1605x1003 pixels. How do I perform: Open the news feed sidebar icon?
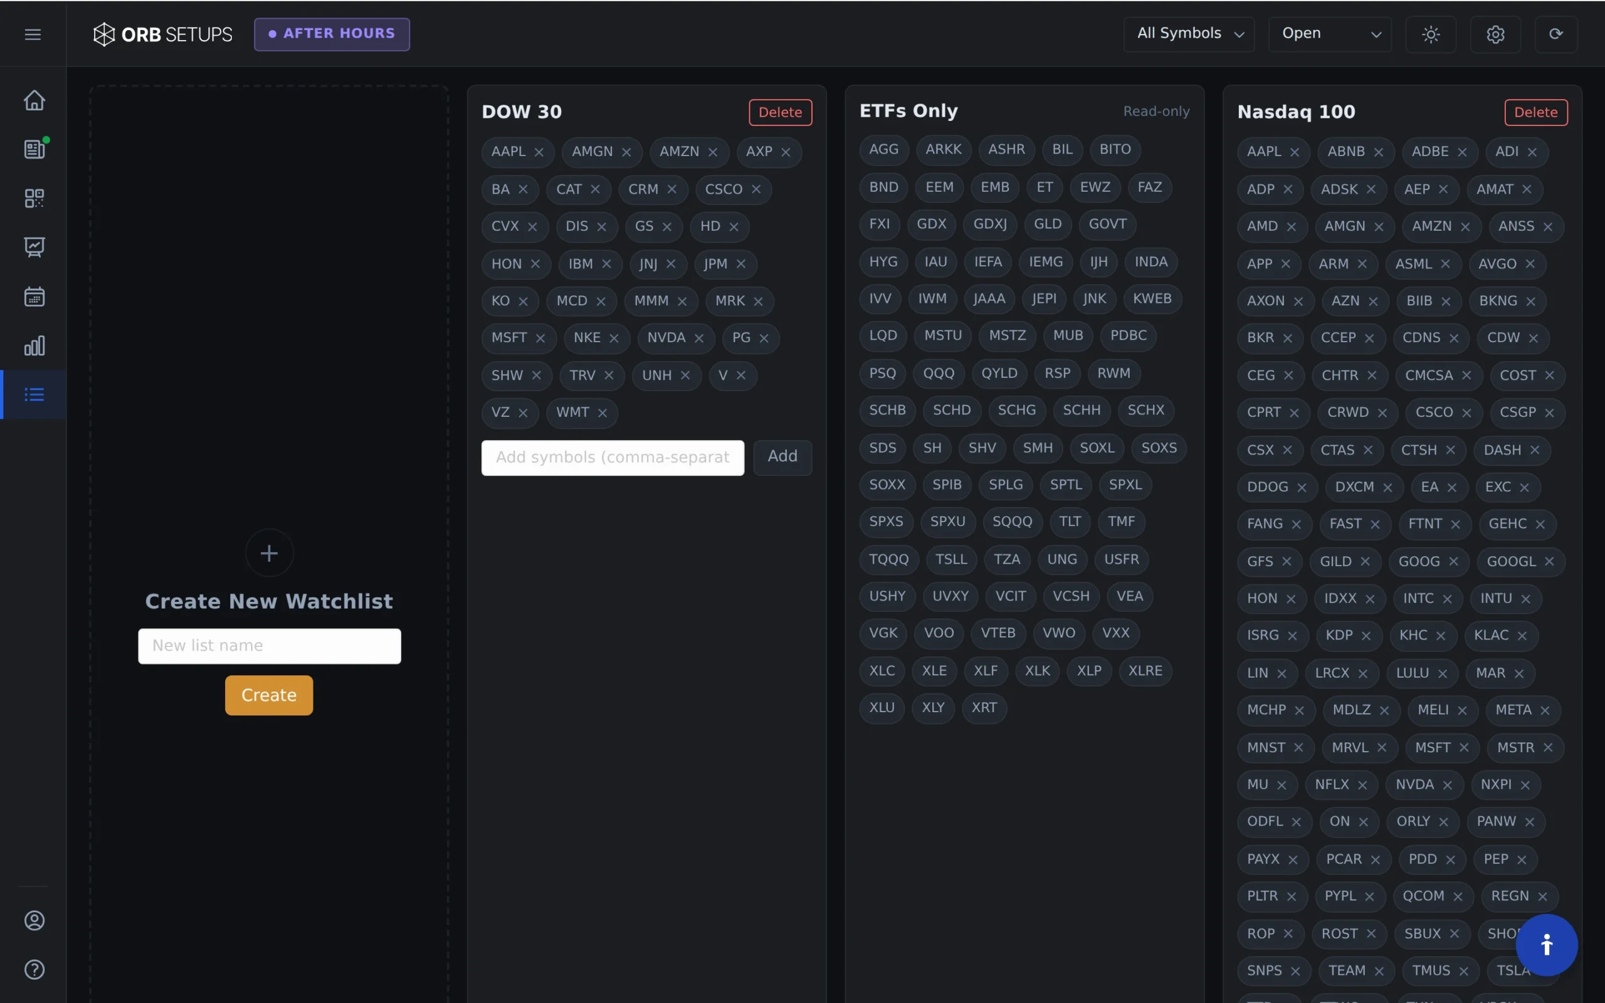tap(34, 149)
